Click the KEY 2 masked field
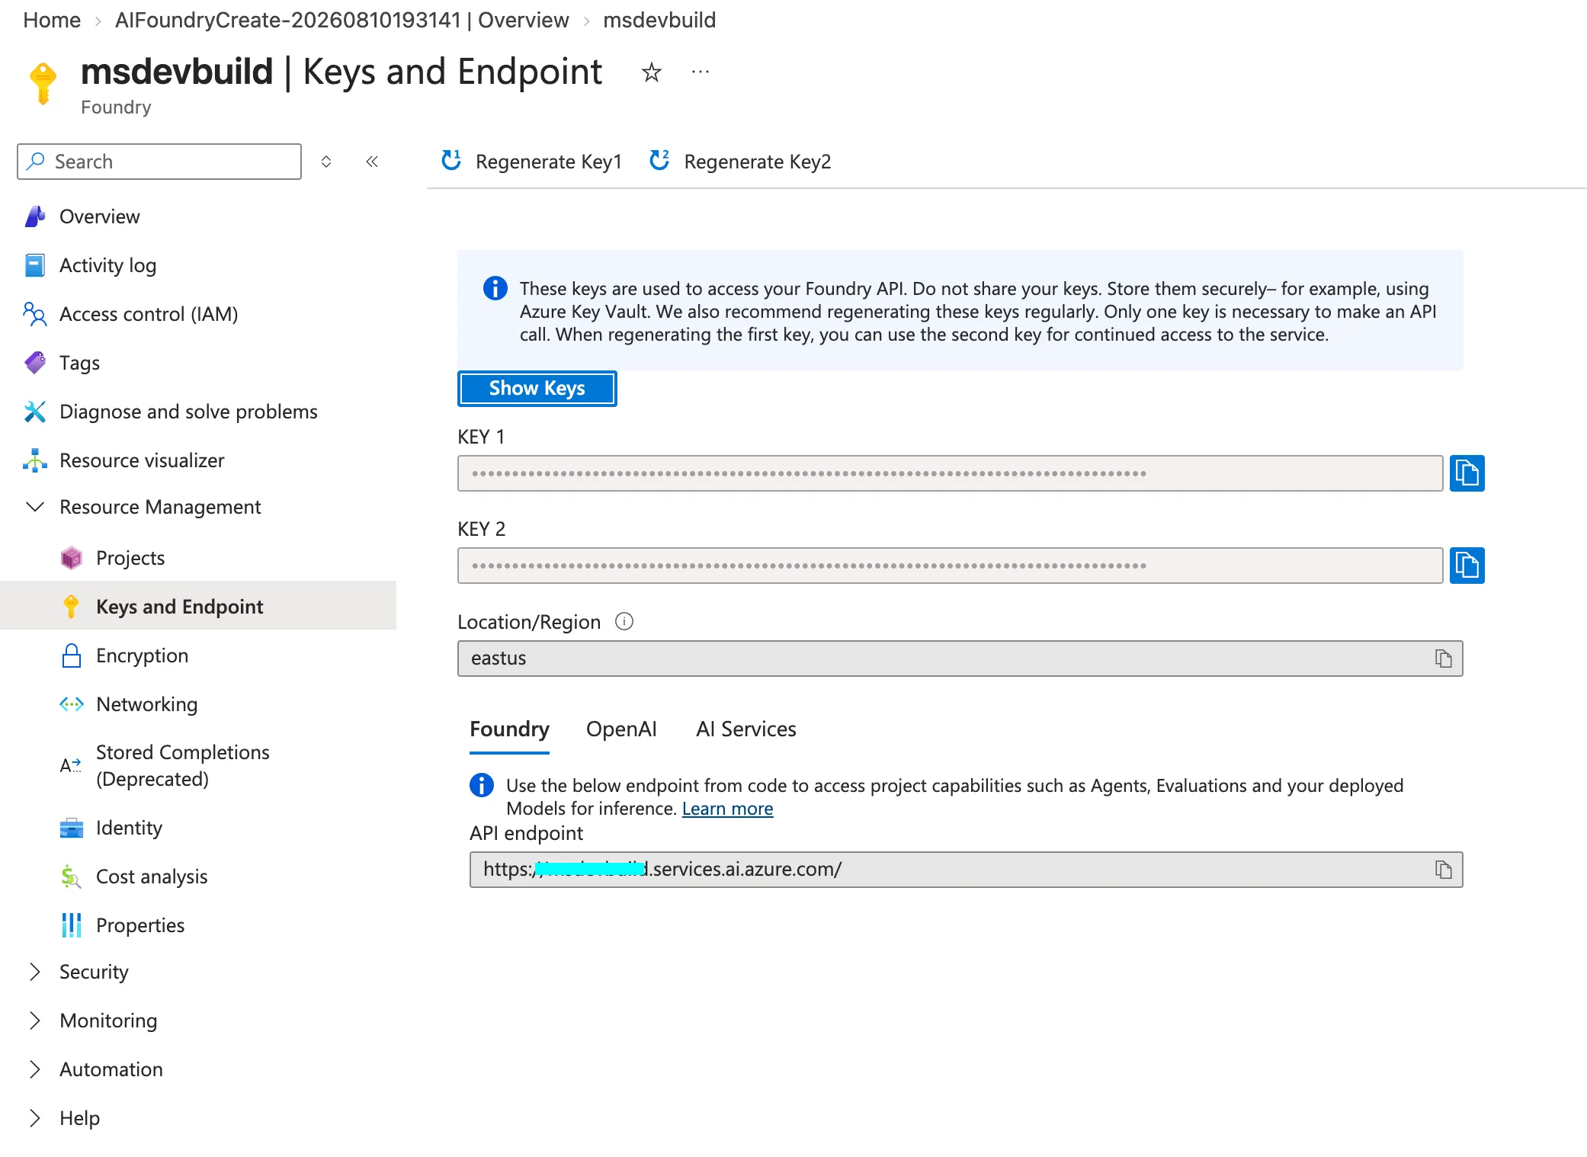The image size is (1587, 1157). click(950, 566)
